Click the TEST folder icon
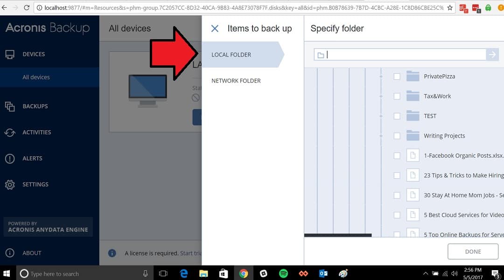Viewport: 504px width, 280px height. (413, 116)
